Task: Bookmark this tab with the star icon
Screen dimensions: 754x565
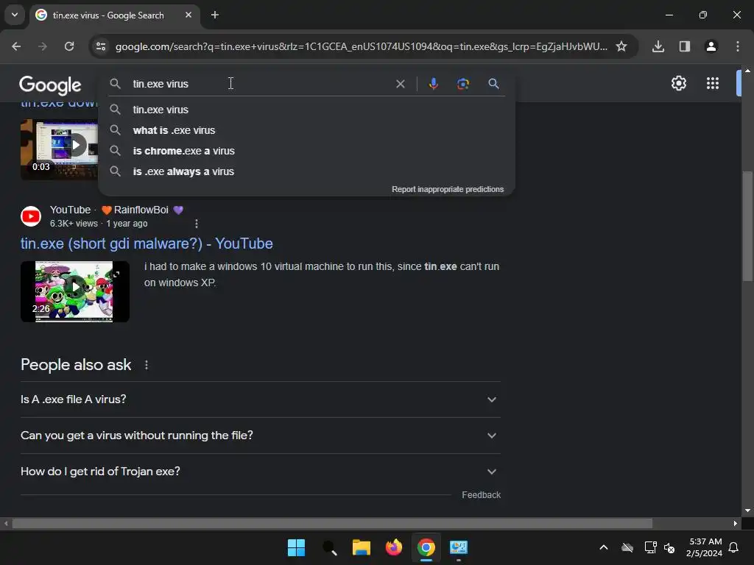Action: (x=621, y=46)
